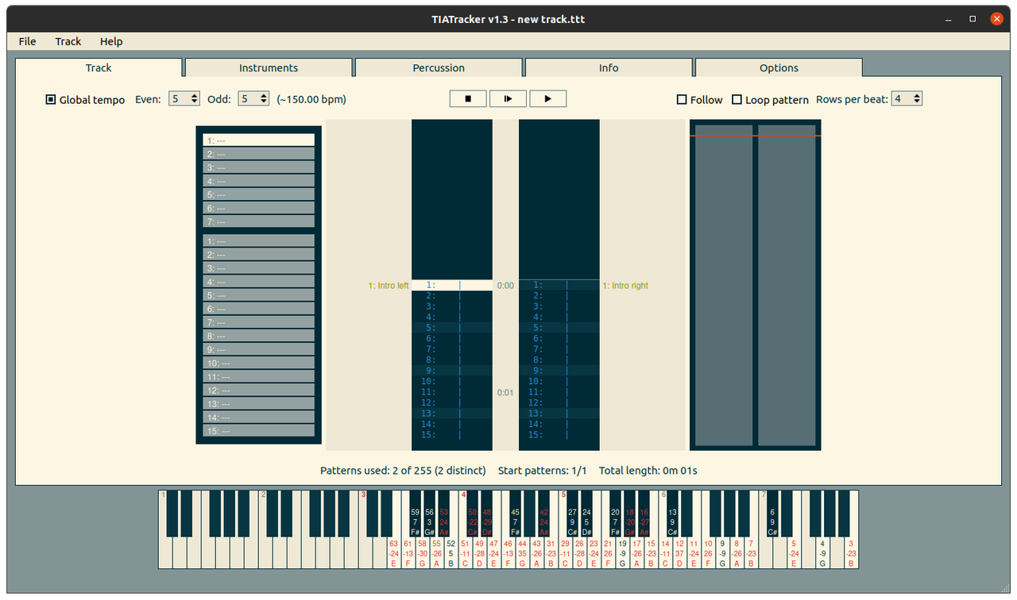Click into the Even tempo number field

[179, 99]
